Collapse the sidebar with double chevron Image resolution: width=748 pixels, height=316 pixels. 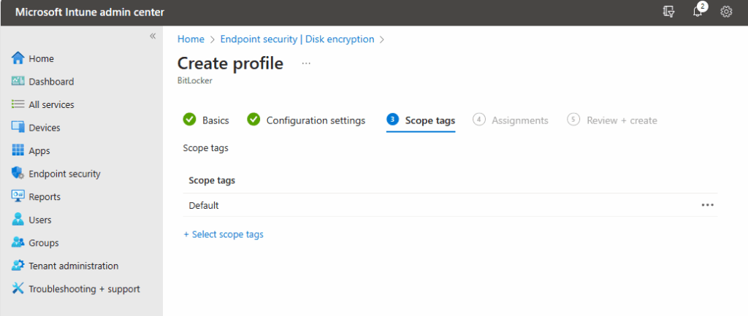(x=153, y=36)
